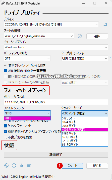Viewport: 112px width, 180px height.
Task: Open the language globe icon
Action: click(x=6, y=165)
